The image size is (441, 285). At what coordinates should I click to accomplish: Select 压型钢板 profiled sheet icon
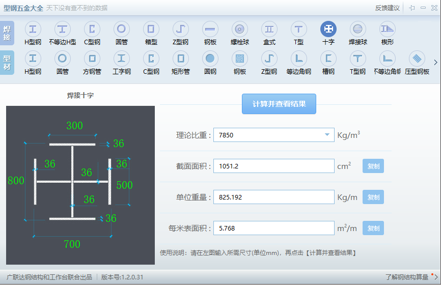417,59
